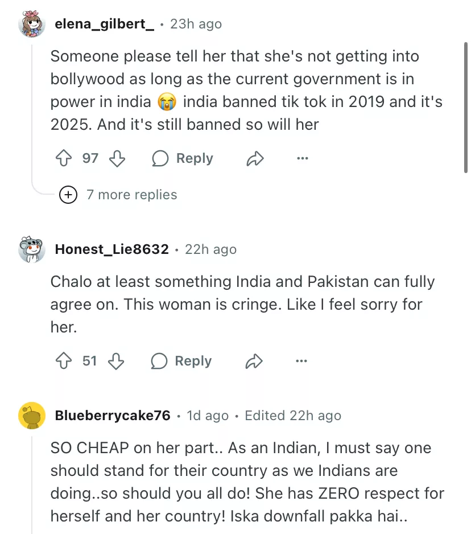The width and height of the screenshot is (471, 534).
Task: Share elena_gilbert_'s comment
Action: pos(255,159)
